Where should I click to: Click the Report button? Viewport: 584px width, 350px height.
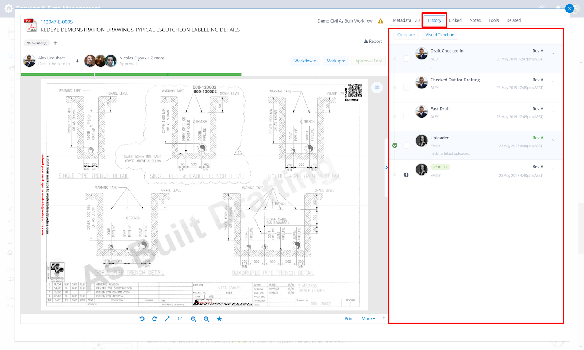coord(373,41)
